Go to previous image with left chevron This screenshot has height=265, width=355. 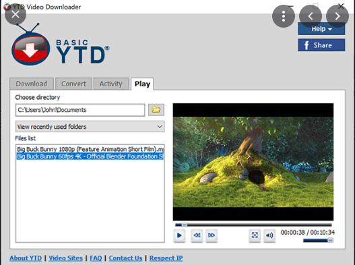(x=311, y=16)
